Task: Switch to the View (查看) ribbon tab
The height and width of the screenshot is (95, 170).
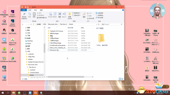Action: (41, 10)
